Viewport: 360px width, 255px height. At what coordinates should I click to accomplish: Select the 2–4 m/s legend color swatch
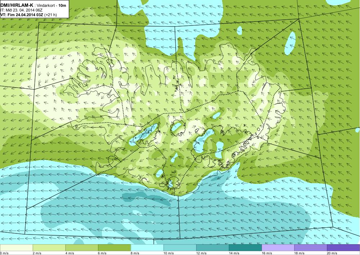[49, 248]
